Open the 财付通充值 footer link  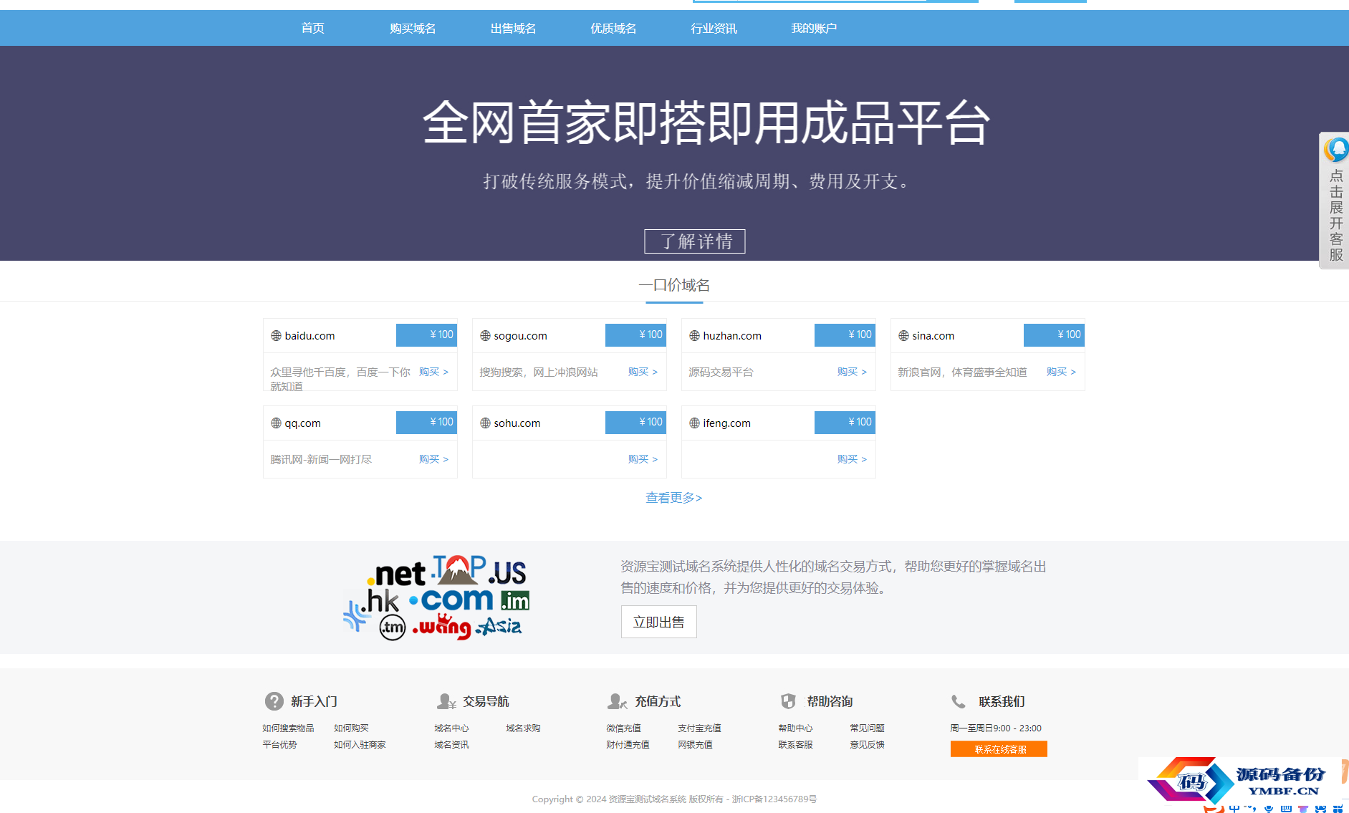pyautogui.click(x=628, y=744)
